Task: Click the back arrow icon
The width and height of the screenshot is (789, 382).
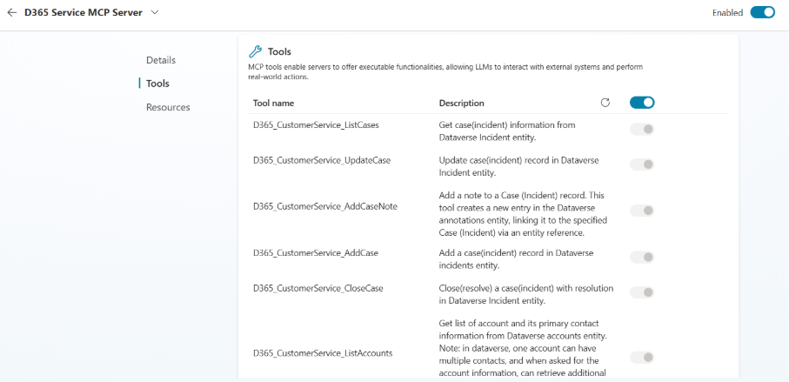Action: click(x=12, y=13)
